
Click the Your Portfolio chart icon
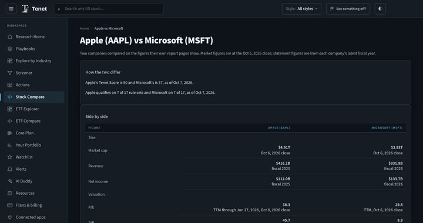pos(10,145)
